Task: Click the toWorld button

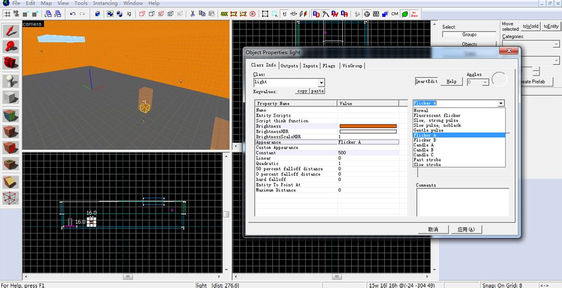Action: [x=530, y=26]
